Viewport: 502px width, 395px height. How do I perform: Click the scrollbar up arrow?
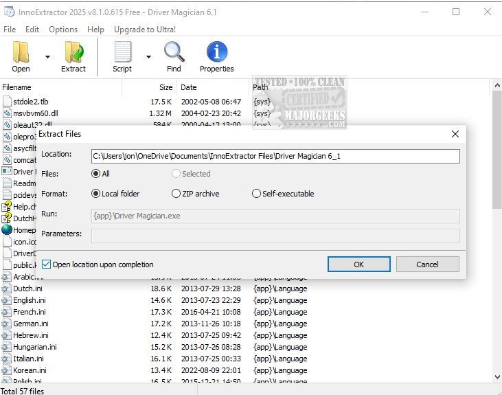[x=497, y=85]
